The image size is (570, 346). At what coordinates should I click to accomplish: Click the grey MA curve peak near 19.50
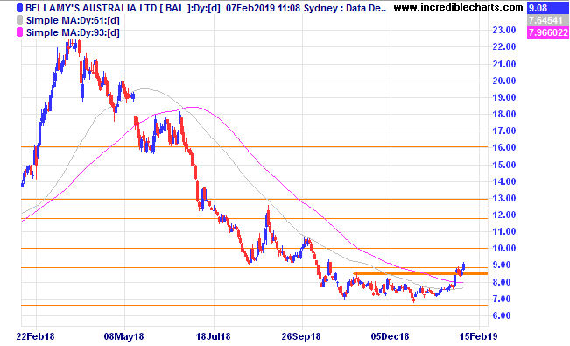tap(144, 88)
